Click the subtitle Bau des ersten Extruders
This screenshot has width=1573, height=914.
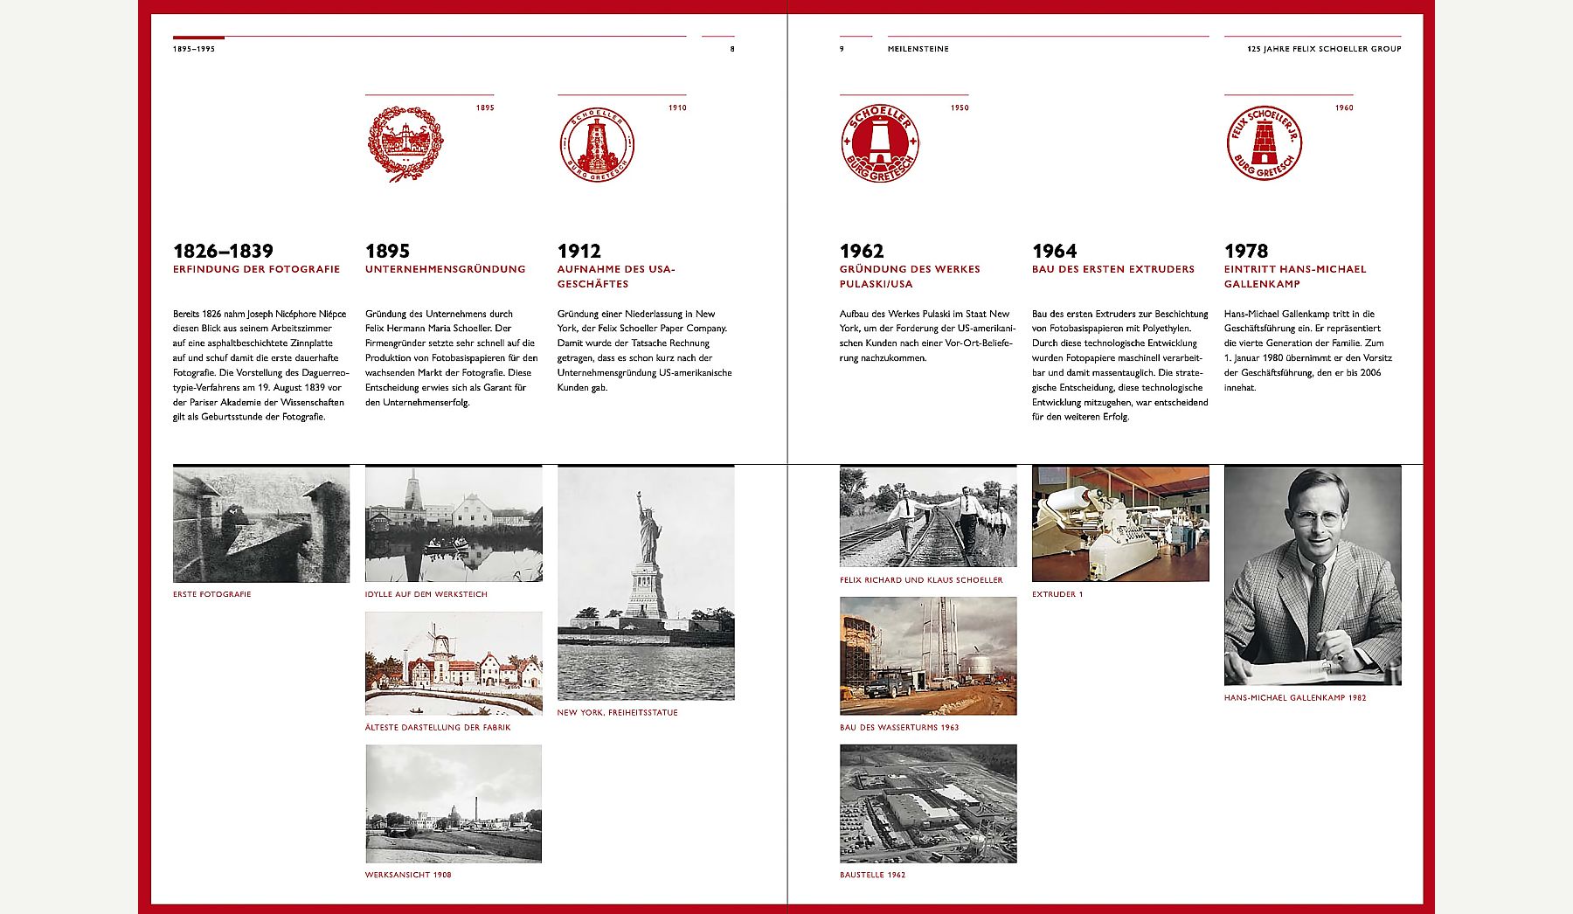[x=1113, y=269]
